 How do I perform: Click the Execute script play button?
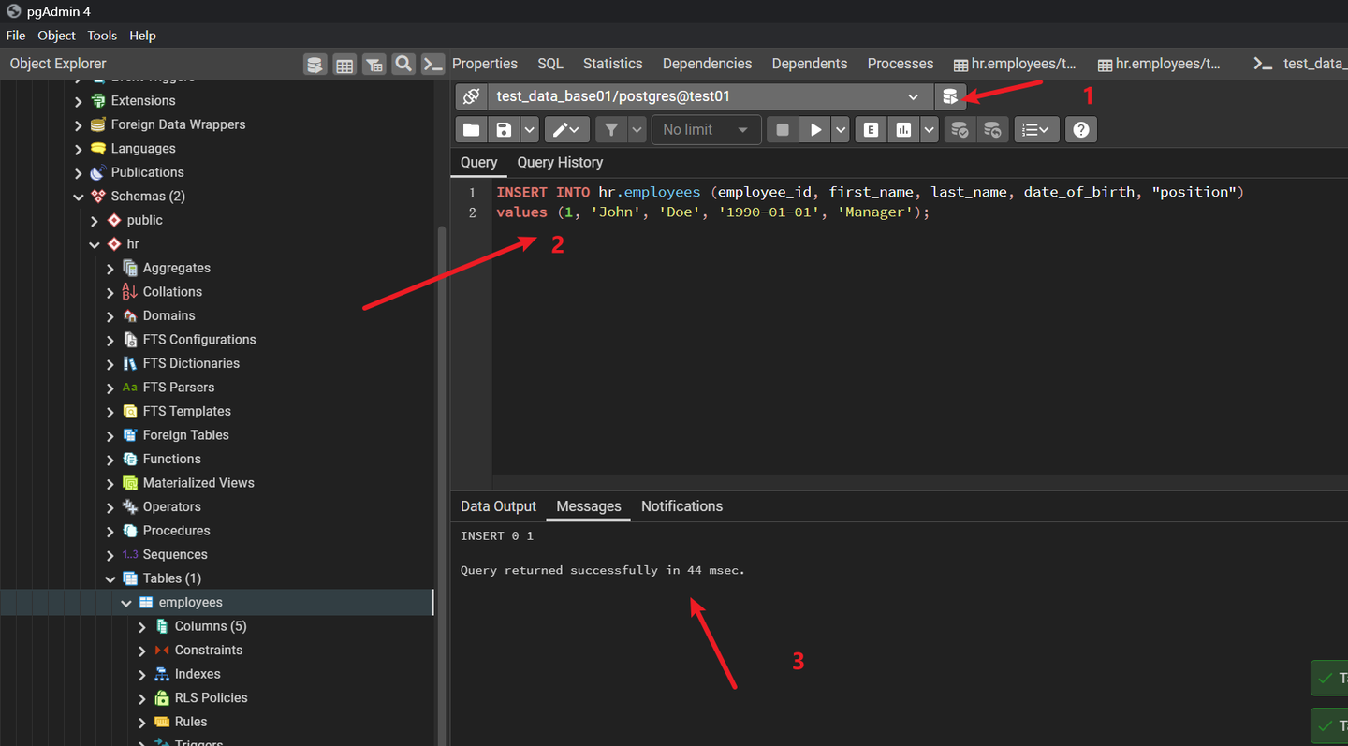click(x=815, y=130)
